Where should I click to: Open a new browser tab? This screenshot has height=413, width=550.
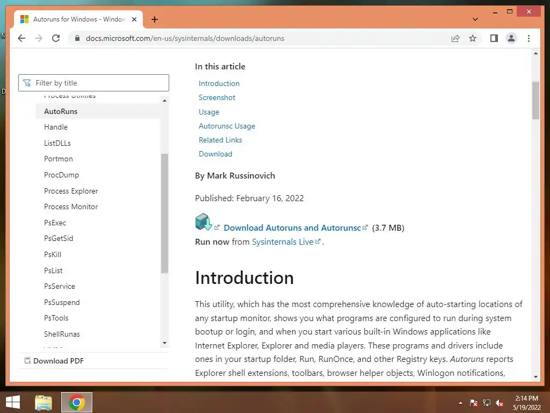pyautogui.click(x=154, y=19)
